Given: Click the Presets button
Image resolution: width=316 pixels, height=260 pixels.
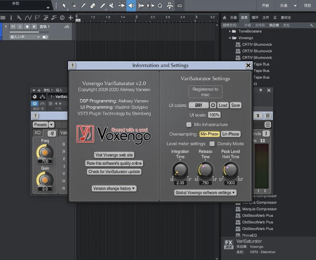Looking at the screenshot, I should (x=40, y=125).
